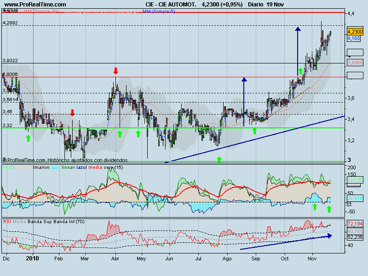Click the bold 3 price axis tick
This screenshot has height=276, width=368.
(349, 160)
